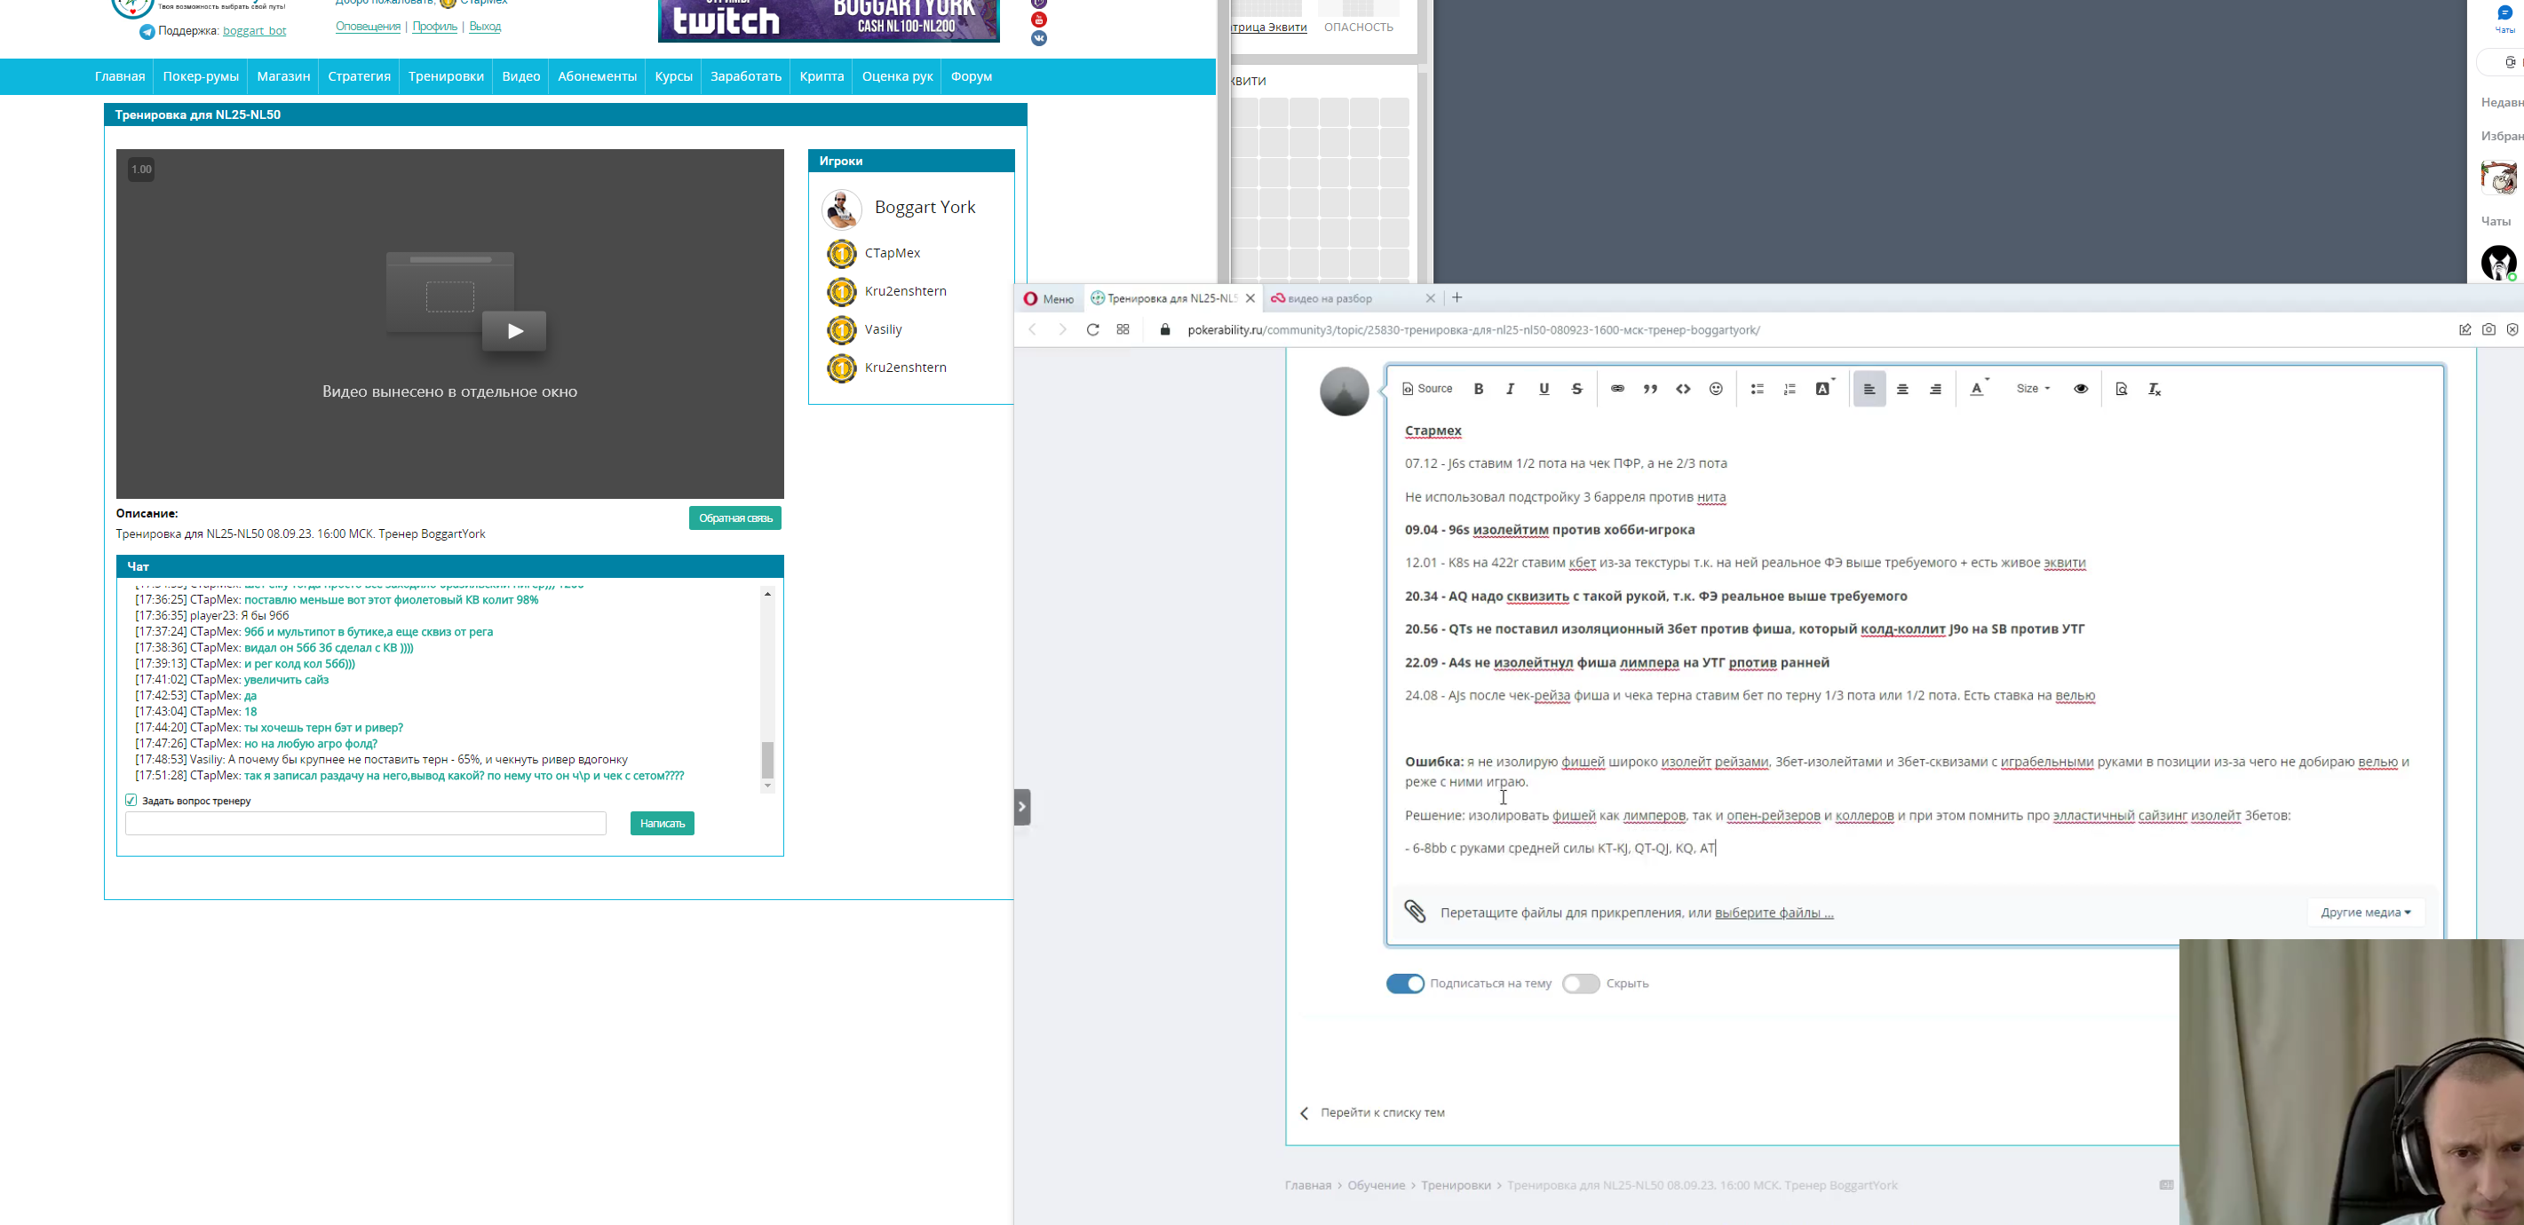This screenshot has height=1225, width=2524.
Task: Insert a code snippet
Action: [1683, 389]
